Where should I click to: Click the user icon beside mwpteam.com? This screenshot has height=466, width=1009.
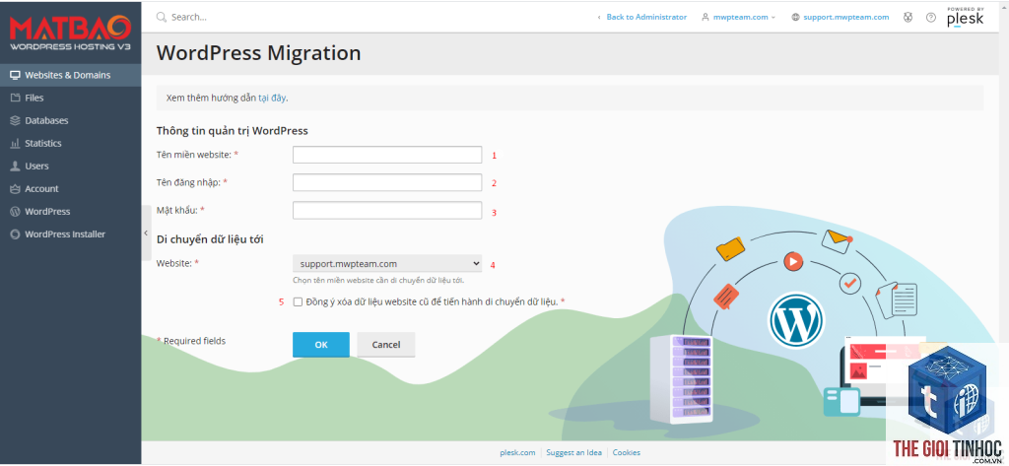pos(706,18)
